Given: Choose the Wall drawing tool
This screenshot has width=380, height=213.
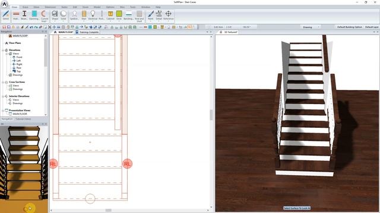Looking at the screenshot, I should [x=16, y=15].
